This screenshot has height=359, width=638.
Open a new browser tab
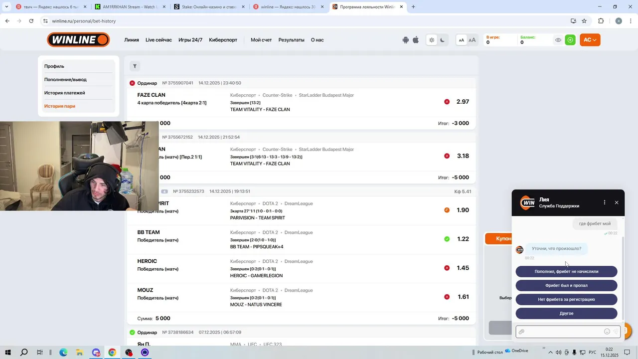point(413,7)
